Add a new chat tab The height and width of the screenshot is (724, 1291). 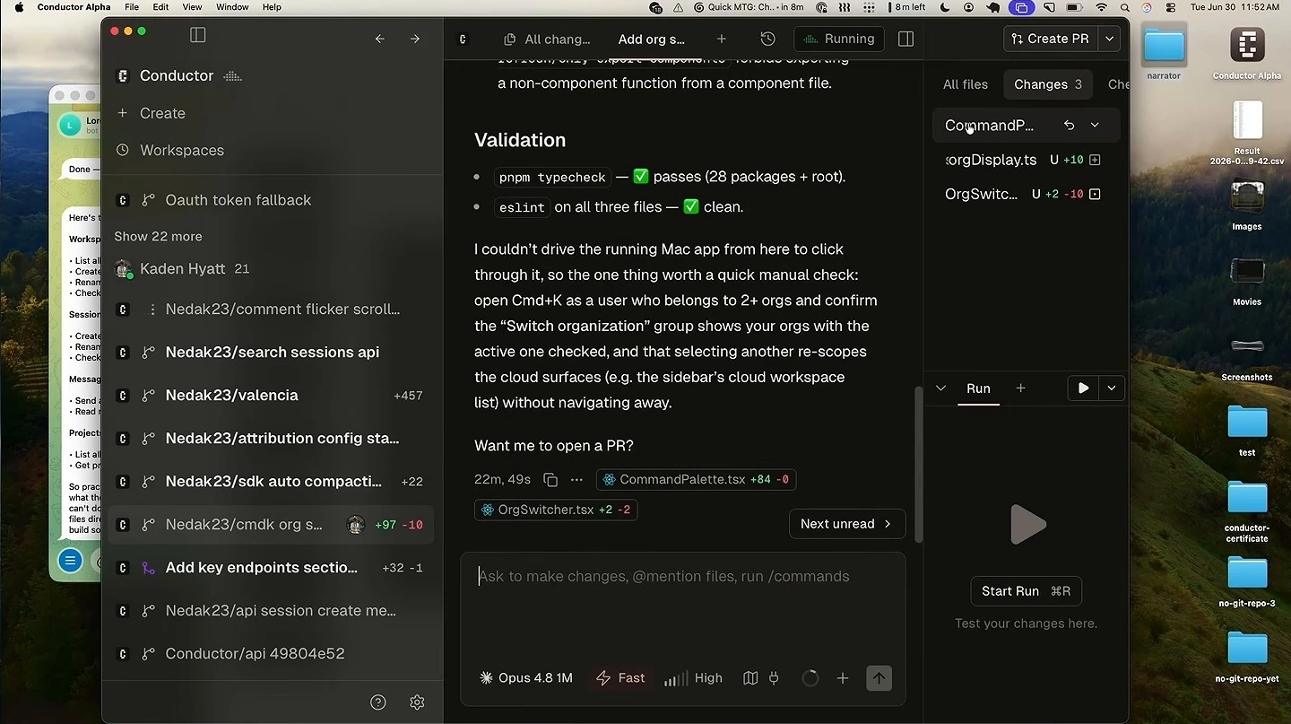722,39
